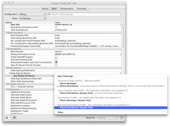Viewport: 170px width, 126px height.
Task: Click the build/Debug-iphoneos value cell
Action: point(88,41)
